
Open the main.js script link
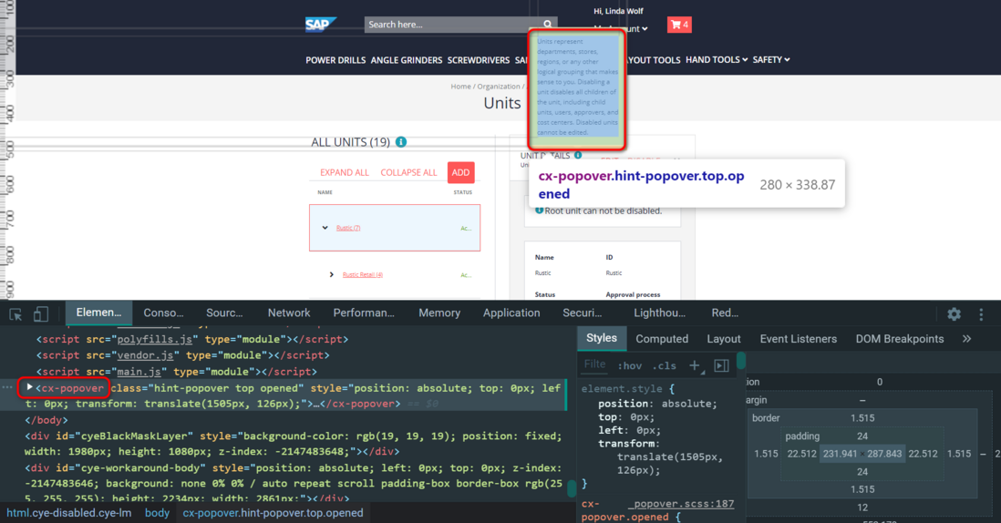pyautogui.click(x=139, y=372)
